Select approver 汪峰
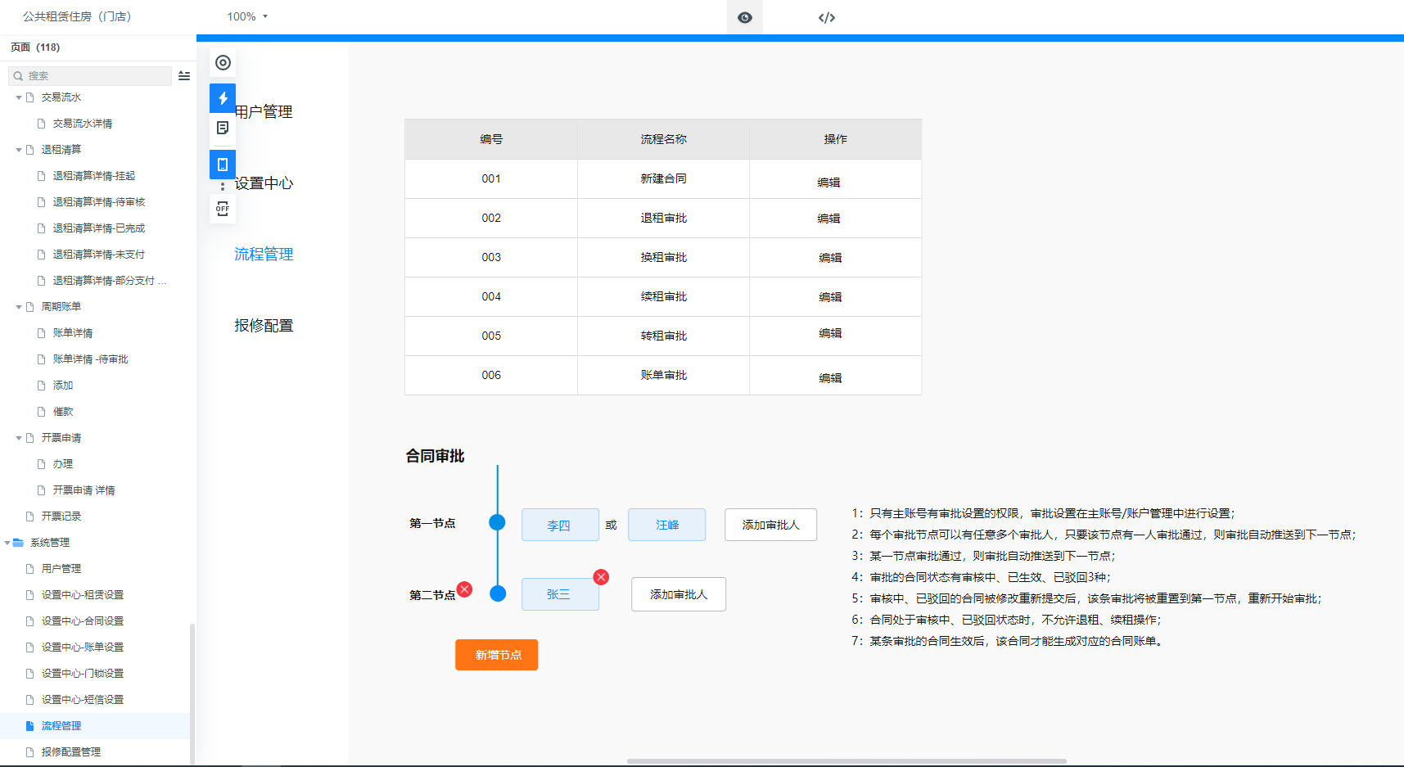1404x767 pixels. 667,525
